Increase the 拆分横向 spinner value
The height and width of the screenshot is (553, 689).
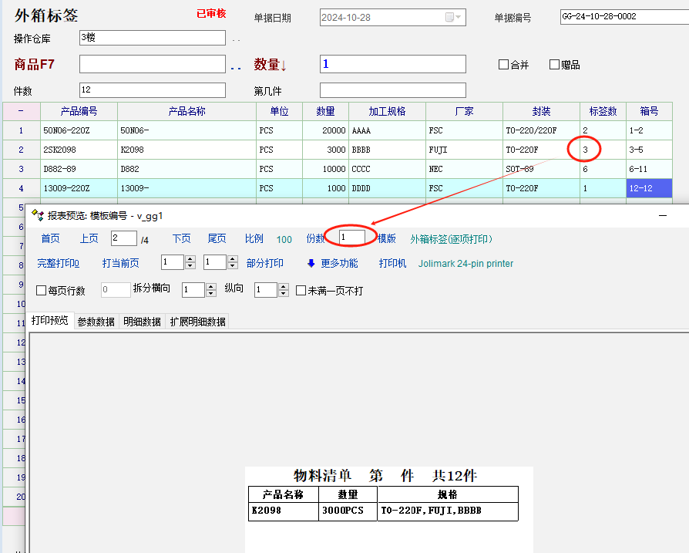pos(210,286)
